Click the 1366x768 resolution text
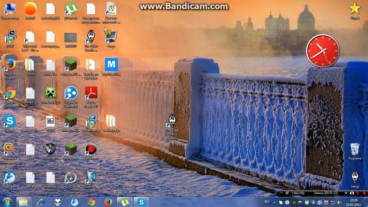368x207 pixels. (298, 193)
